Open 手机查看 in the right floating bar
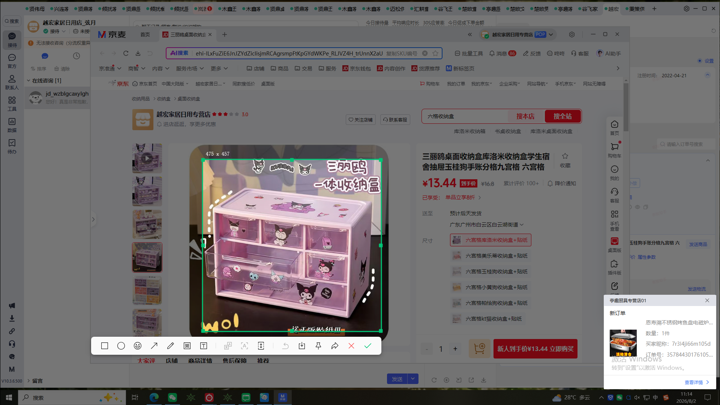This screenshot has width=720, height=405. point(615,220)
